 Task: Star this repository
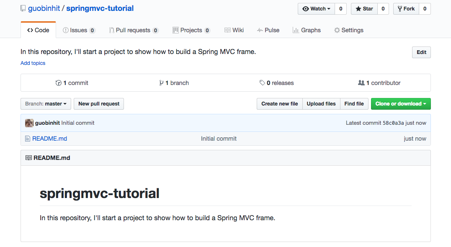click(x=364, y=9)
